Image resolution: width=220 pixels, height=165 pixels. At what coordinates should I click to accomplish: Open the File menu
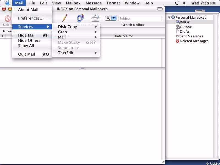[32, 3]
